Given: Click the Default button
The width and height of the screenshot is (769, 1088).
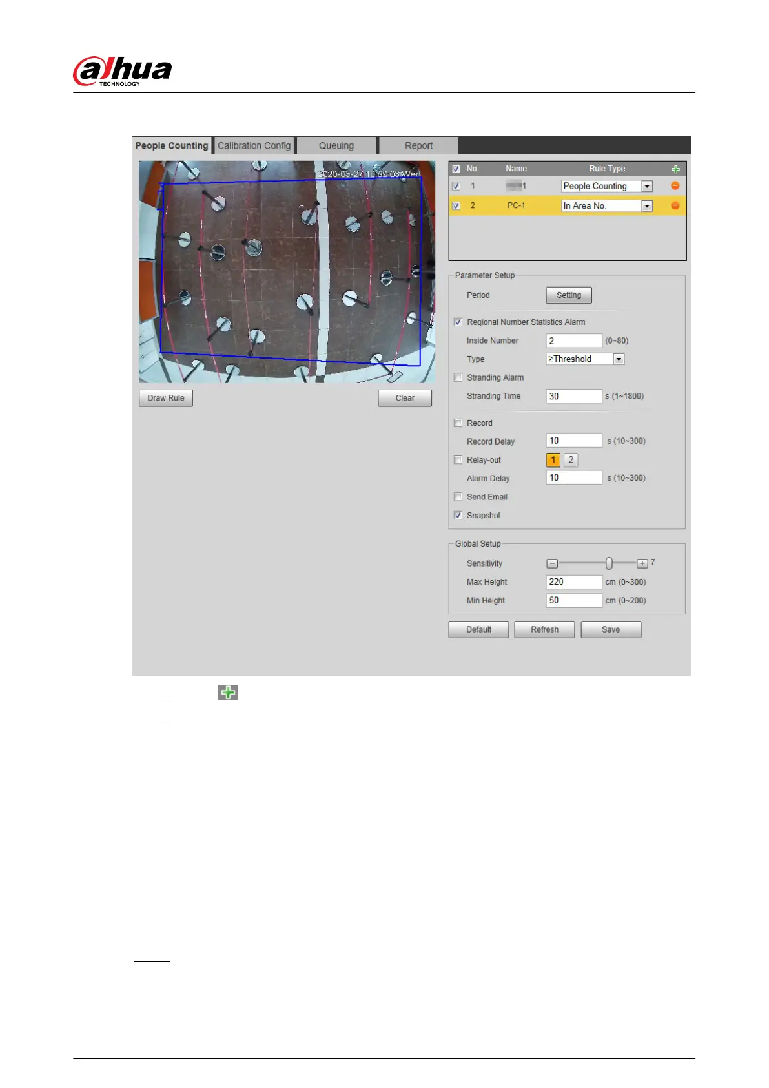Looking at the screenshot, I should (478, 629).
